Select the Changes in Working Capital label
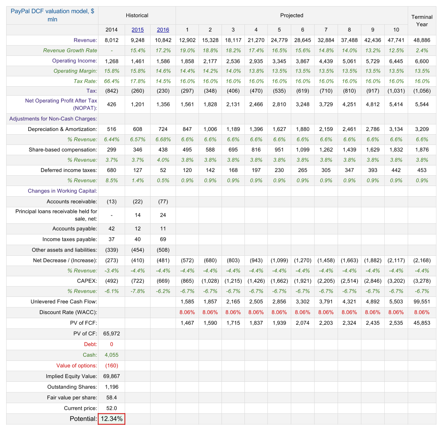 coord(62,191)
